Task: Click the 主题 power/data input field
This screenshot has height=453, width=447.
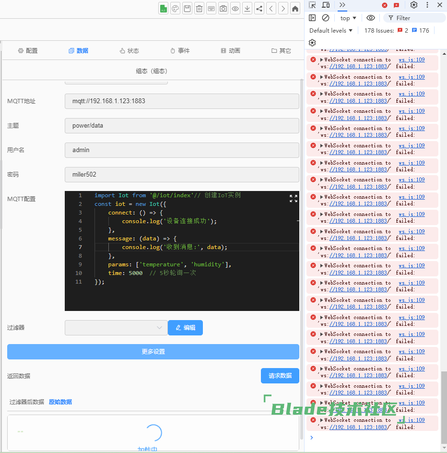Action: [182, 126]
